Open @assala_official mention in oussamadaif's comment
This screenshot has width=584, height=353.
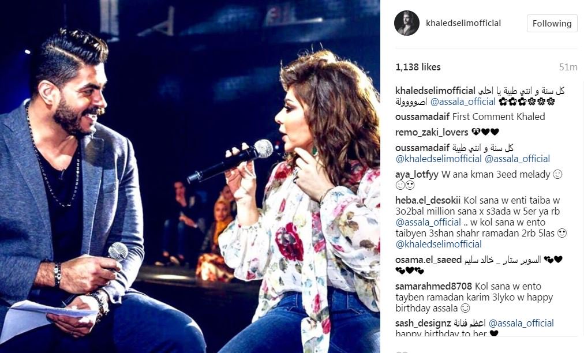[517, 159]
